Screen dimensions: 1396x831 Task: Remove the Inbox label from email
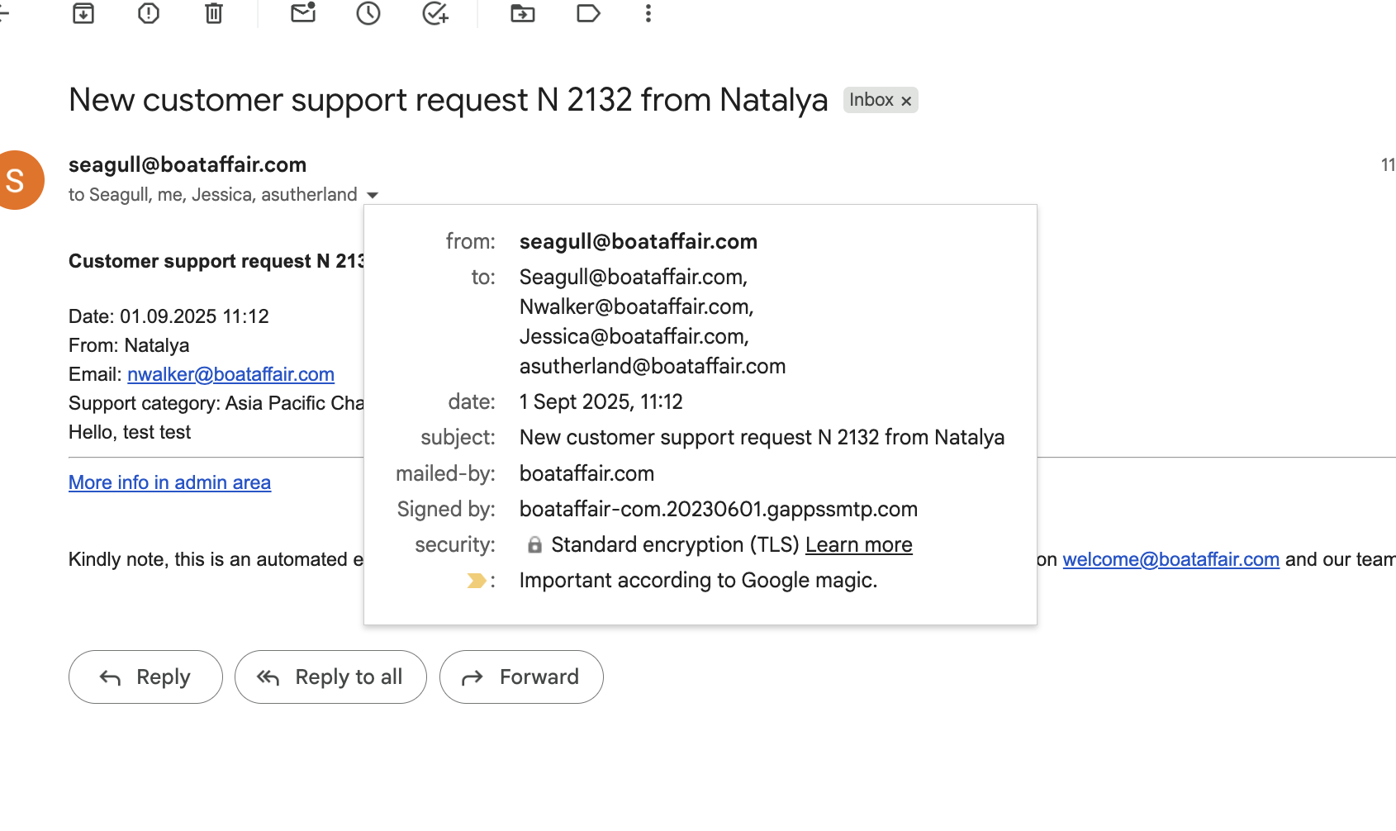(x=906, y=101)
